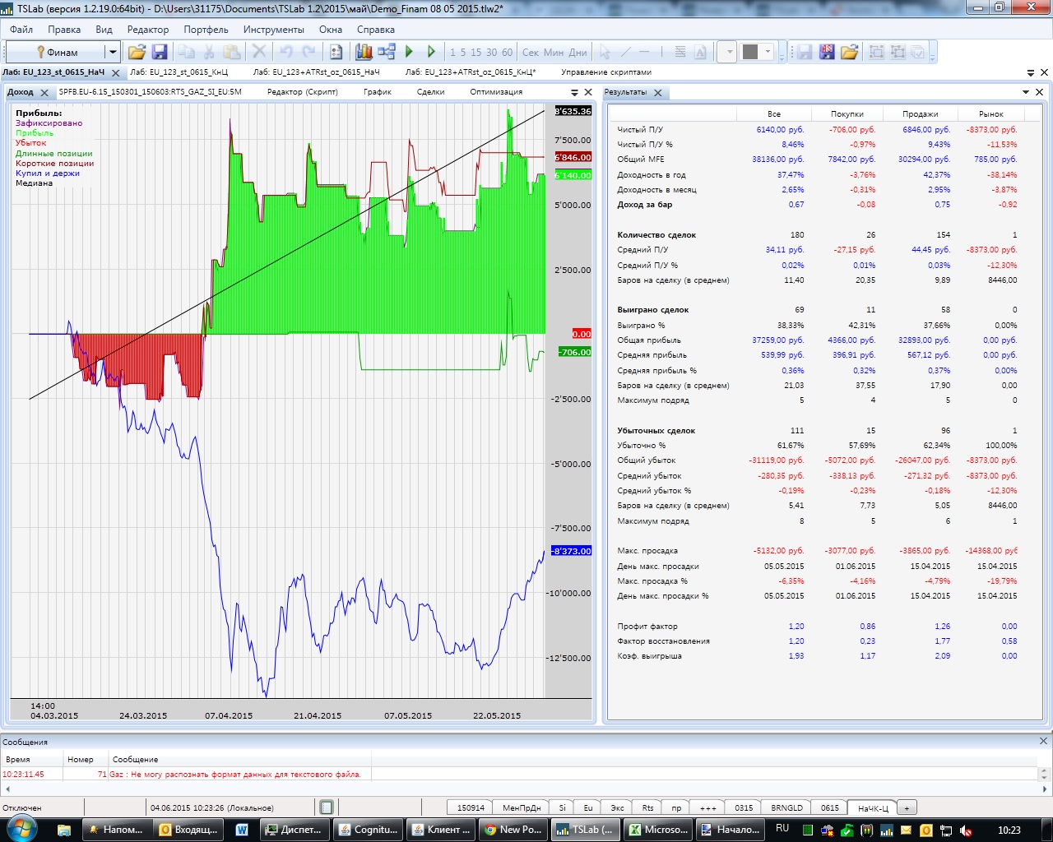
Task: Toggle the Мин interval button
Action: pyautogui.click(x=554, y=52)
